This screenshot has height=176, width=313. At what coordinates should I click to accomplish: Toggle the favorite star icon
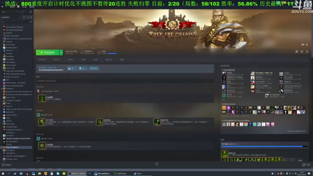coord(307,52)
